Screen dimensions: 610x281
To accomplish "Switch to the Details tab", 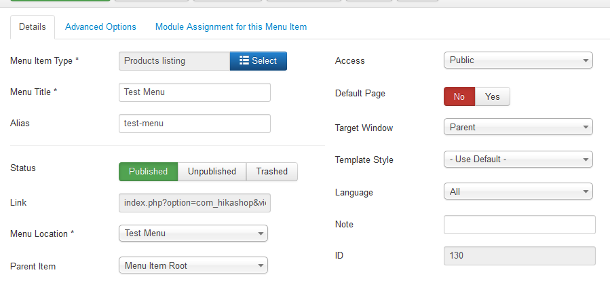I will (x=32, y=27).
